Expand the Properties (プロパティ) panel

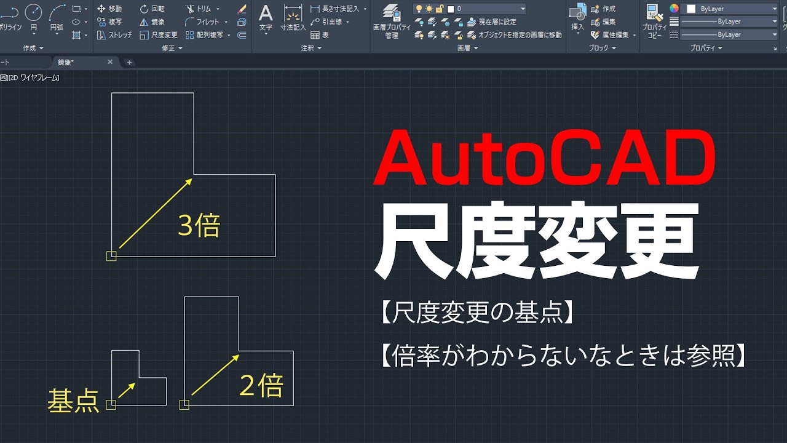click(x=706, y=48)
